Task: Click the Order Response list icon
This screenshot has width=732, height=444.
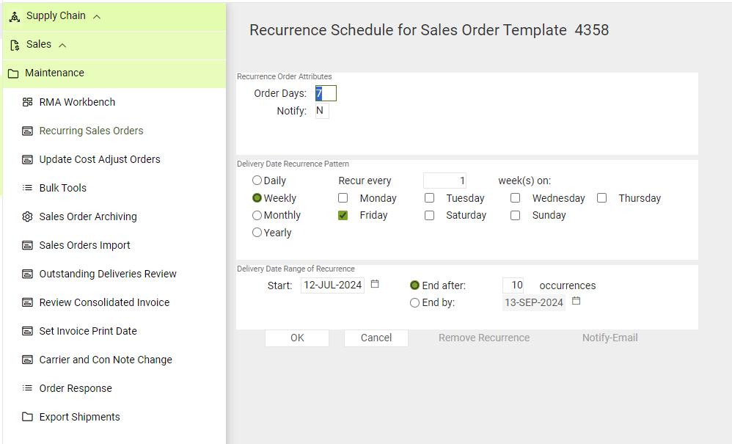Action: 27,388
